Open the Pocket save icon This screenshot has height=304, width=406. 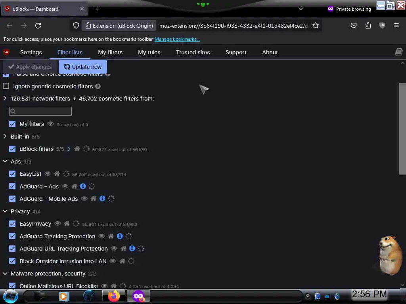click(353, 25)
